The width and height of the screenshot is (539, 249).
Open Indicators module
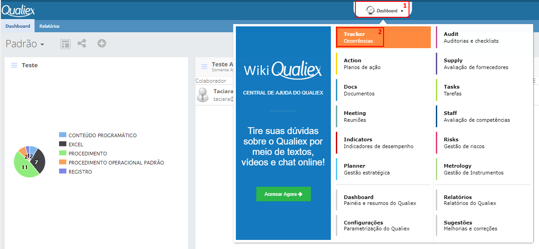coord(383,143)
